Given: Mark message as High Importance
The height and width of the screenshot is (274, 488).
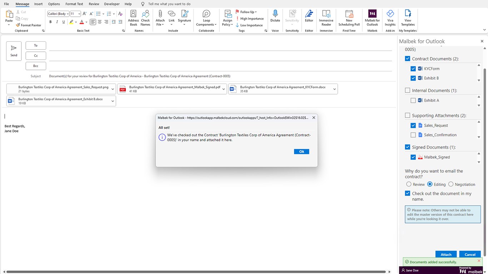Looking at the screenshot, I should pyautogui.click(x=250, y=19).
